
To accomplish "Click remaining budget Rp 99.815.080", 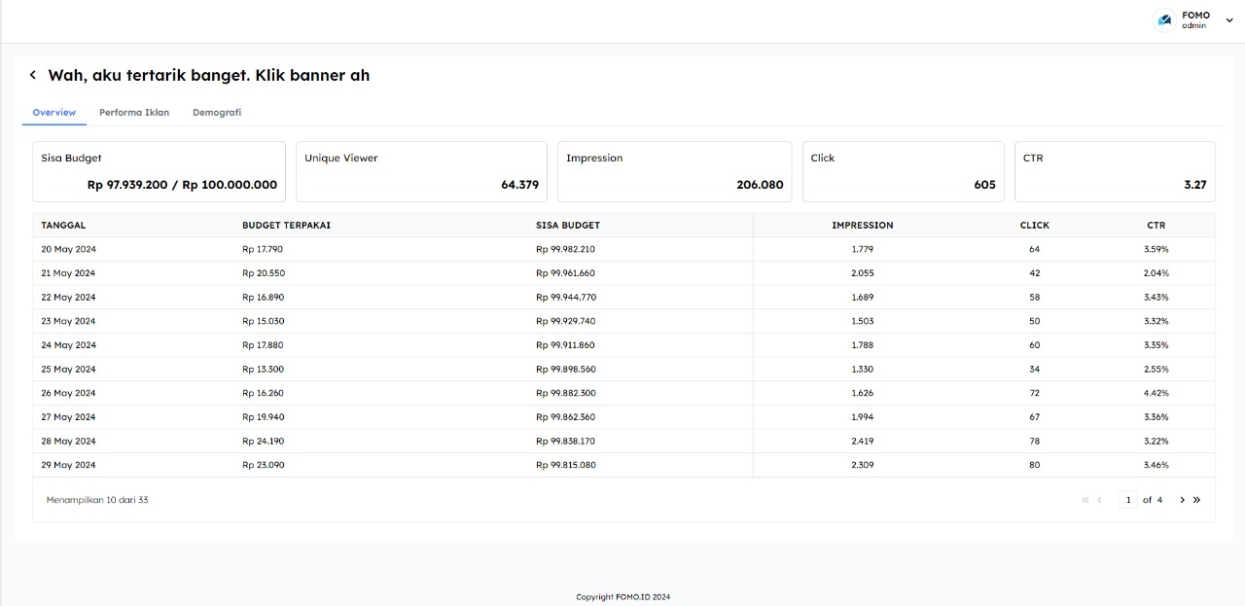I will tap(566, 465).
